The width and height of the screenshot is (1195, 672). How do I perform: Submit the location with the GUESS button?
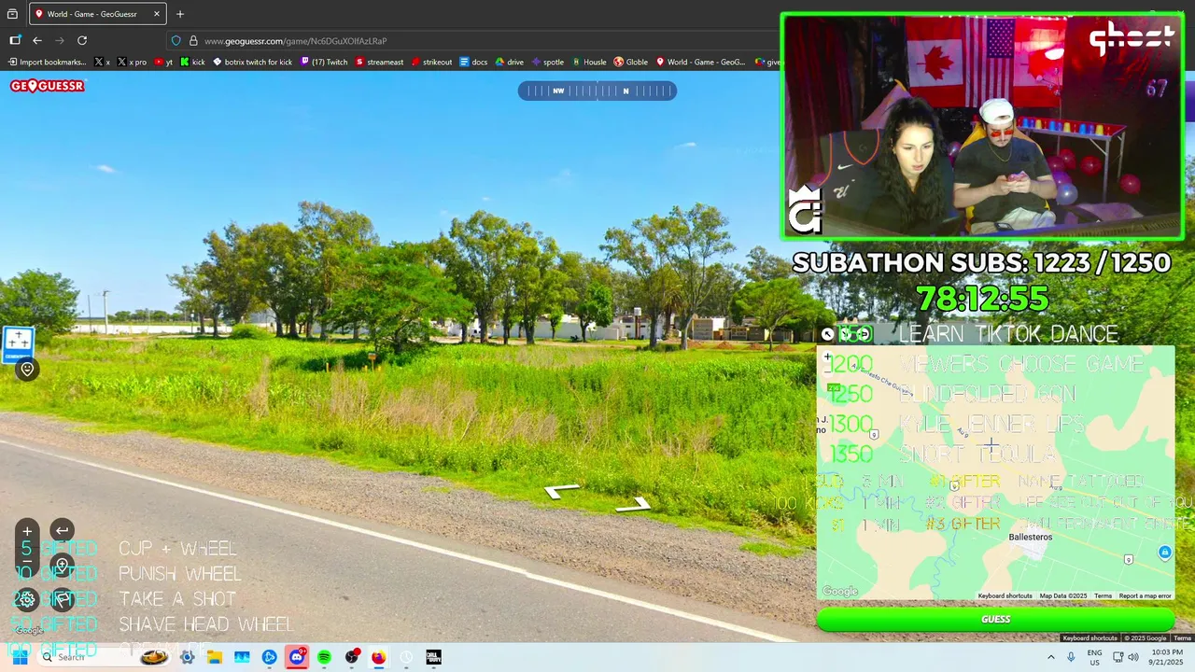click(x=995, y=619)
